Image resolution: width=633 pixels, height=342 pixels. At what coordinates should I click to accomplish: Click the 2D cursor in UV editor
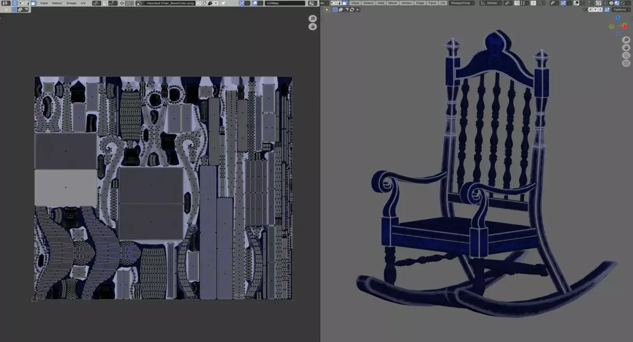pos(34,299)
